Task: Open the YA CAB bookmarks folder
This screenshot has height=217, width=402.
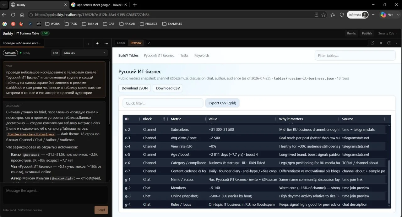Action: click(x=127, y=24)
